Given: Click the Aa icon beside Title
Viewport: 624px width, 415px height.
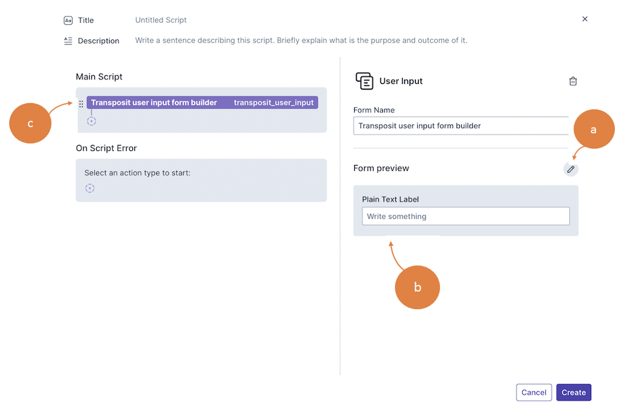Looking at the screenshot, I should 68,20.
